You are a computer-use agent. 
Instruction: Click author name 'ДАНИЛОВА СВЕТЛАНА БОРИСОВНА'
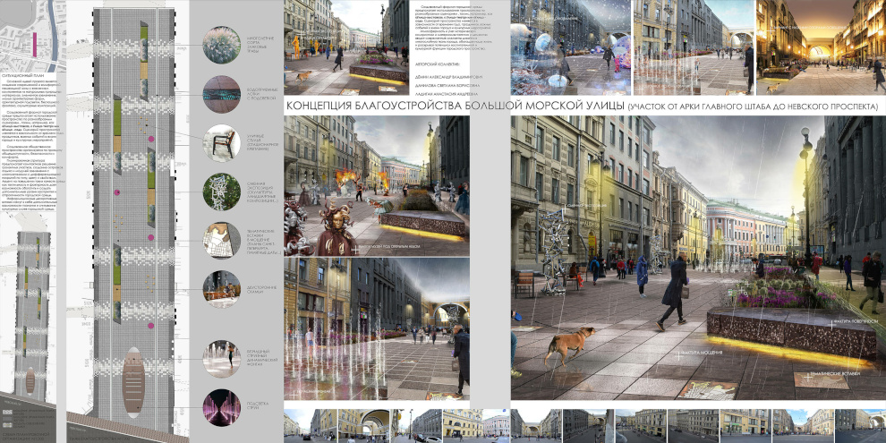tap(448, 86)
